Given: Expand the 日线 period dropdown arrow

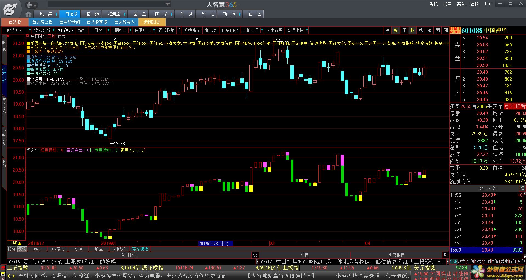Looking at the screenshot, I should pos(108,30).
